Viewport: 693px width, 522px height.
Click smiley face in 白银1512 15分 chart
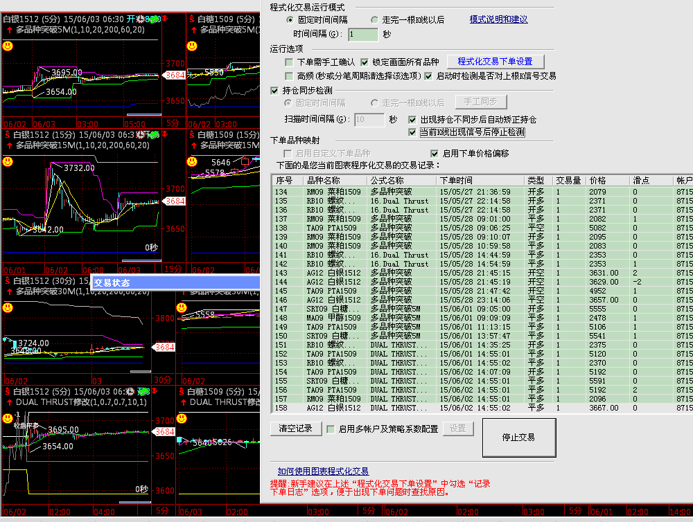pos(8,161)
